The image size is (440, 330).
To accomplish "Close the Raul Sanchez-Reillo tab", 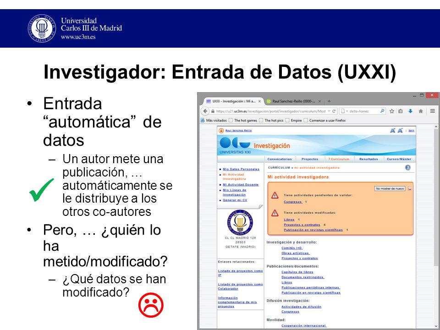I will tap(319, 101).
